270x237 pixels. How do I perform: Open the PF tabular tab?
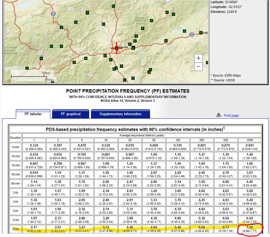pyautogui.click(x=33, y=114)
